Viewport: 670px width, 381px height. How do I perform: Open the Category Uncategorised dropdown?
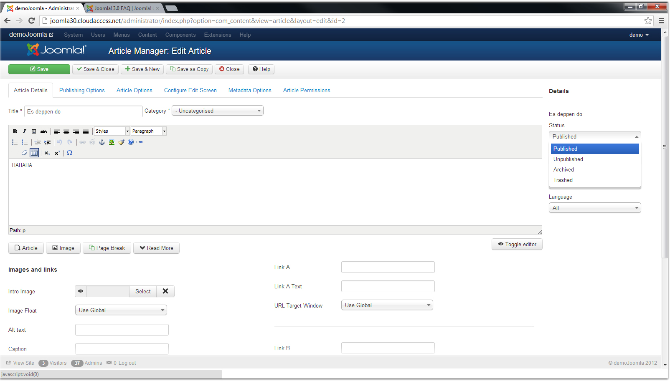coord(218,111)
